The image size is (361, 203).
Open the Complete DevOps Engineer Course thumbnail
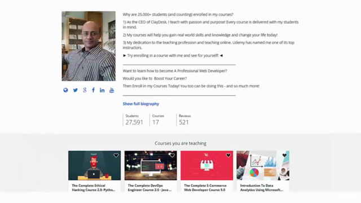point(151,165)
